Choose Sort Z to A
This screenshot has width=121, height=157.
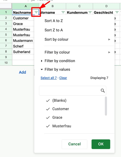pos(54,30)
